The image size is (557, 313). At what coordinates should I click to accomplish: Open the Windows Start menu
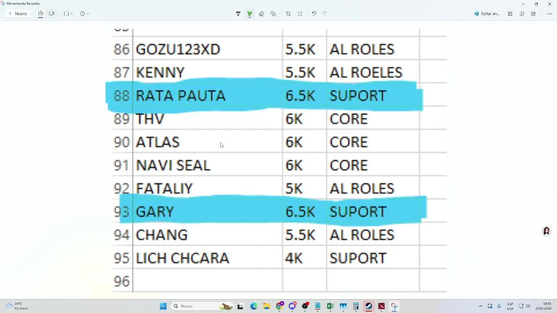[x=163, y=306]
